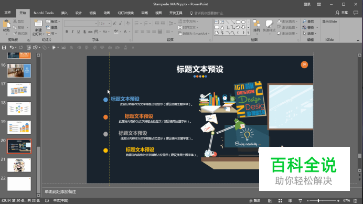Click the New Slide icon
Screen dimensions: 363x204
[x=38, y=24]
